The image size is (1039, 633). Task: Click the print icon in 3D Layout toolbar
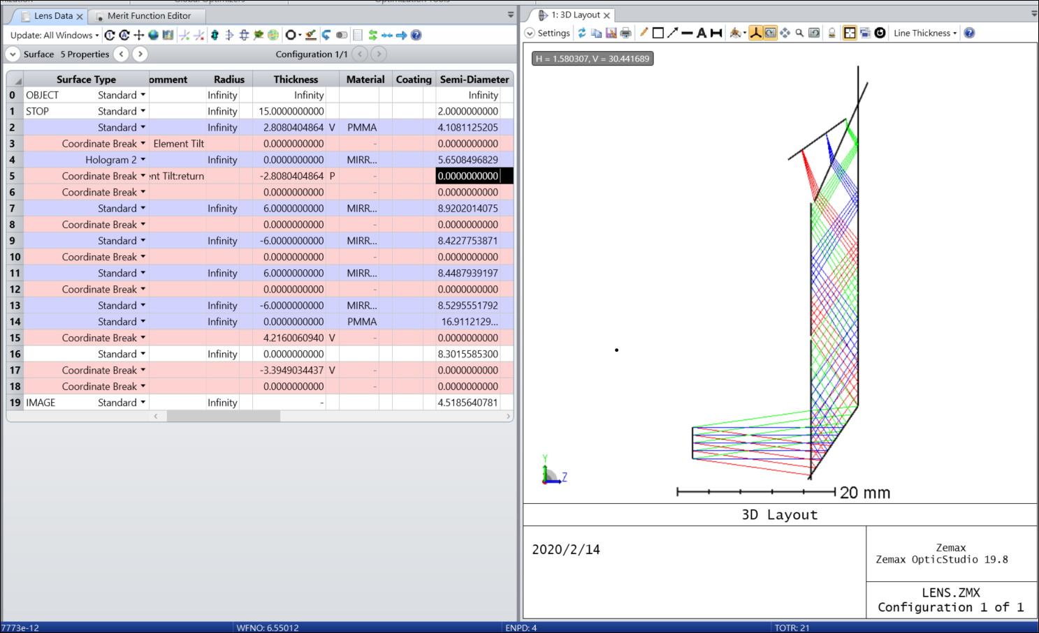(x=626, y=33)
